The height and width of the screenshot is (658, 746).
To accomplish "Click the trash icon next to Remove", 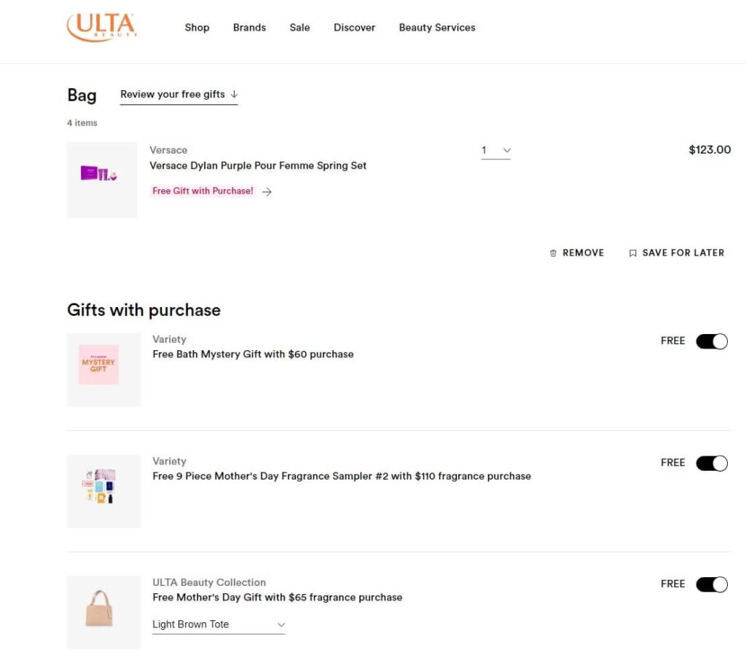I will click(x=553, y=253).
